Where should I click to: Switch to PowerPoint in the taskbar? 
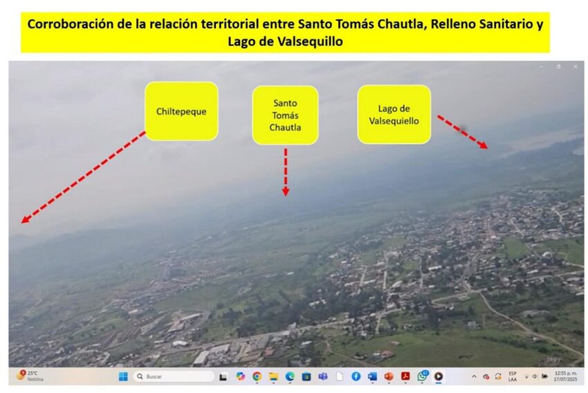[389, 376]
